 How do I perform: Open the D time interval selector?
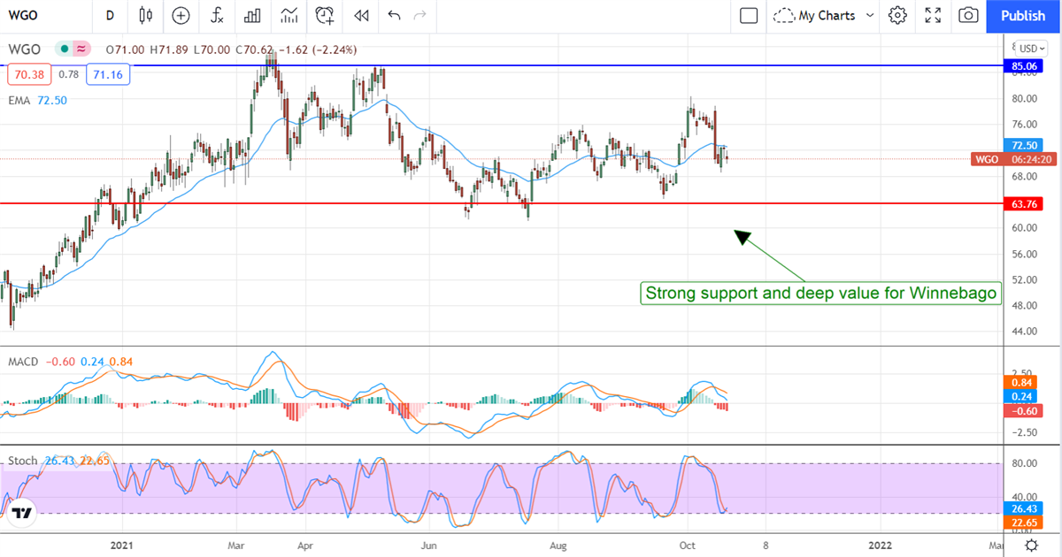110,15
